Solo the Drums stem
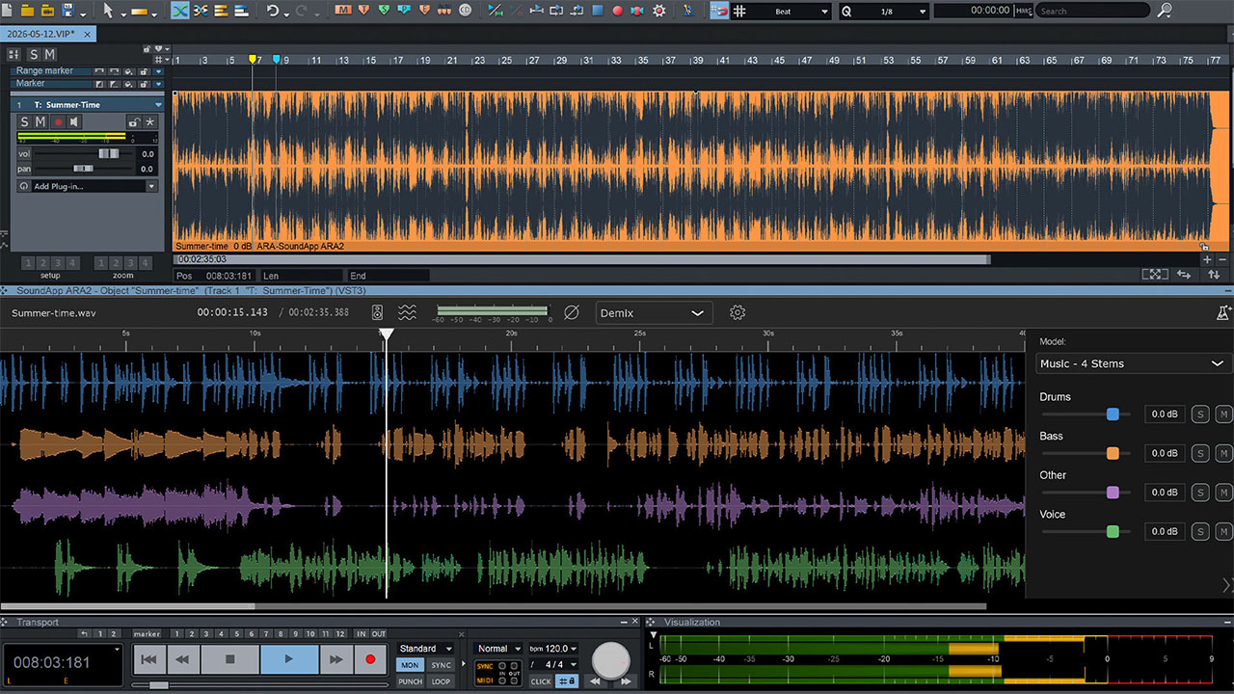 pyautogui.click(x=1200, y=414)
